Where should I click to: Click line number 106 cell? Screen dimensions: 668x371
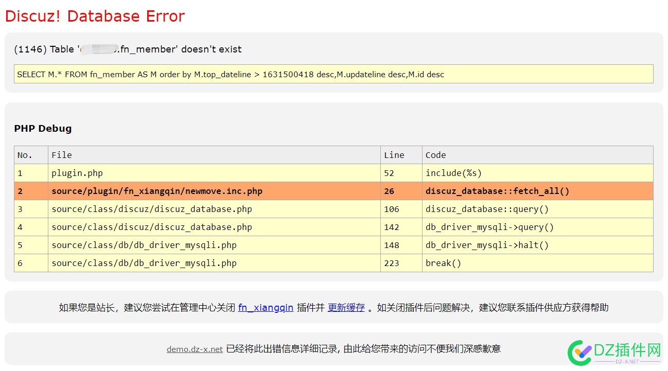coord(401,209)
